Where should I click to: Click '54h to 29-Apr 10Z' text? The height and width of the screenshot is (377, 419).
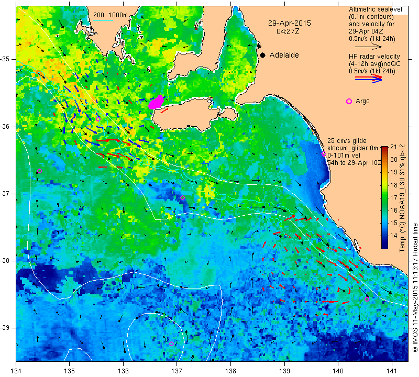click(355, 163)
